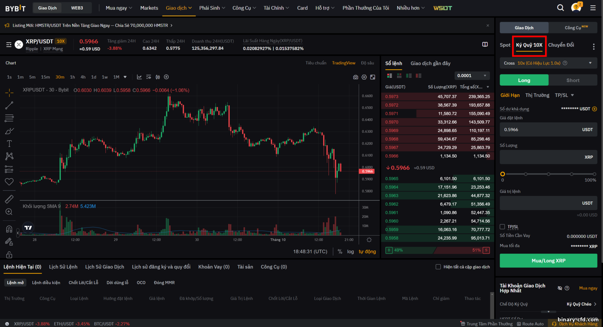Screen dimensions: 603x327
Task: Select the text annotation tool
Action: coord(9,144)
